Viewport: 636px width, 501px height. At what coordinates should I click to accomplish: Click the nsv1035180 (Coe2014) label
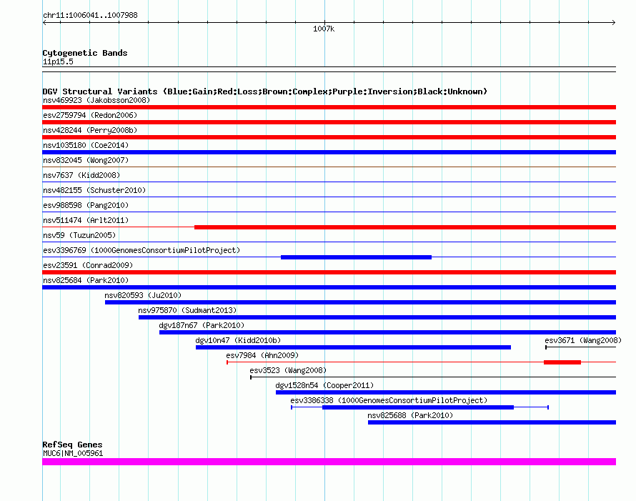click(86, 145)
